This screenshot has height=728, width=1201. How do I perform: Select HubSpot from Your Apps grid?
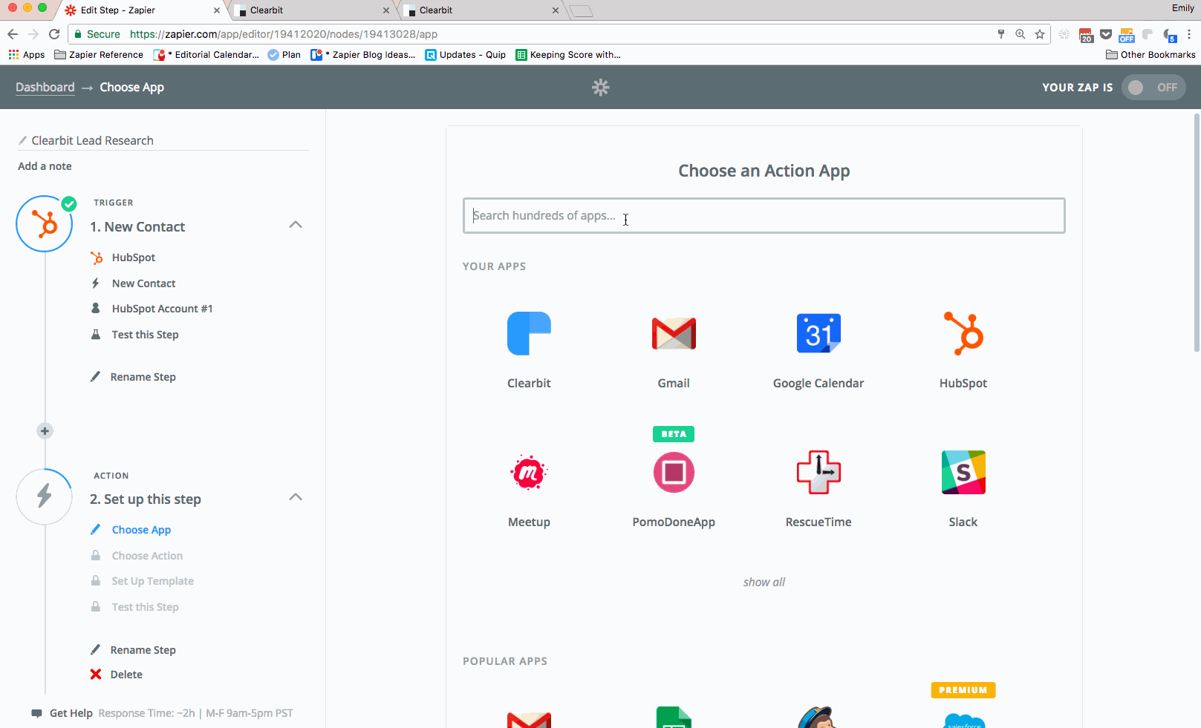point(963,334)
